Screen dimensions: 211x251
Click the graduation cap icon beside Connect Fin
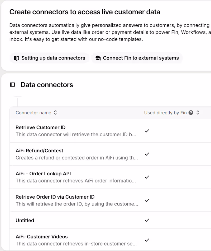coord(98,58)
